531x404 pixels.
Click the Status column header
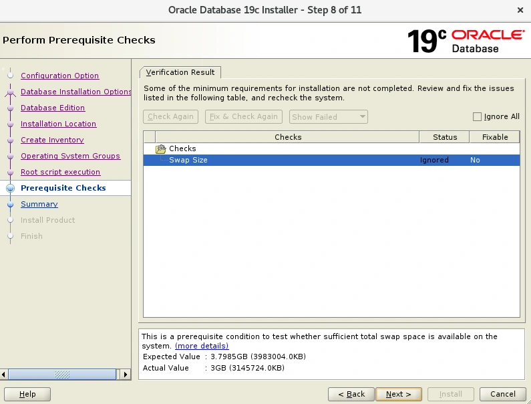tap(445, 137)
